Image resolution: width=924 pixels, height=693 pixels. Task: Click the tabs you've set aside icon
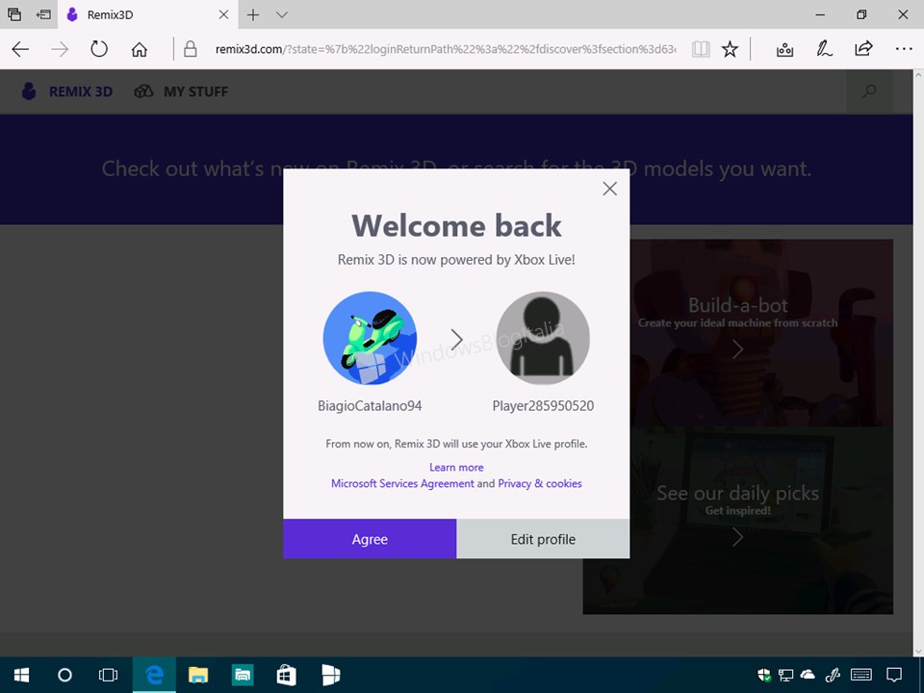[14, 14]
